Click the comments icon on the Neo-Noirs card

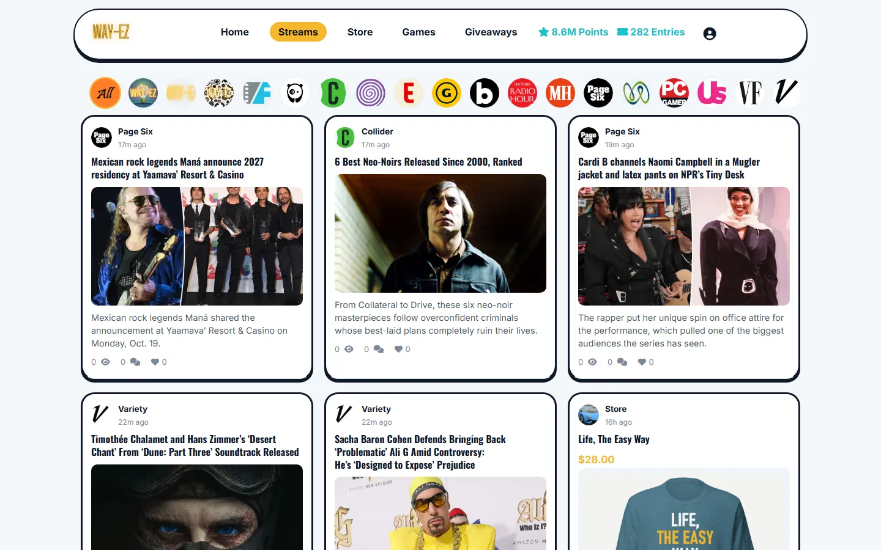click(379, 350)
